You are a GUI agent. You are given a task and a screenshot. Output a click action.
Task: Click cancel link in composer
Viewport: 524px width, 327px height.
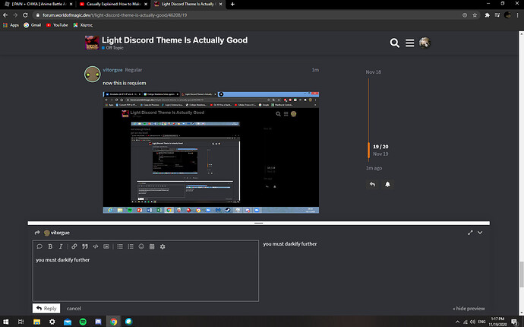click(74, 309)
